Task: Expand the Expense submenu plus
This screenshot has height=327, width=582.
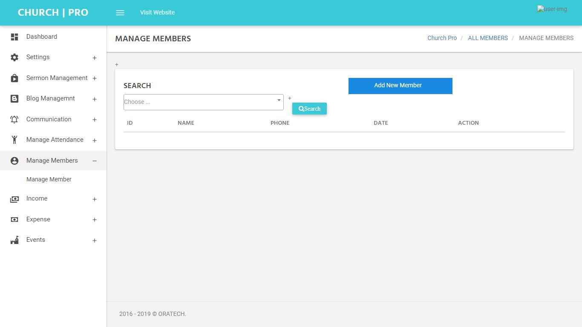Action: pyautogui.click(x=95, y=220)
